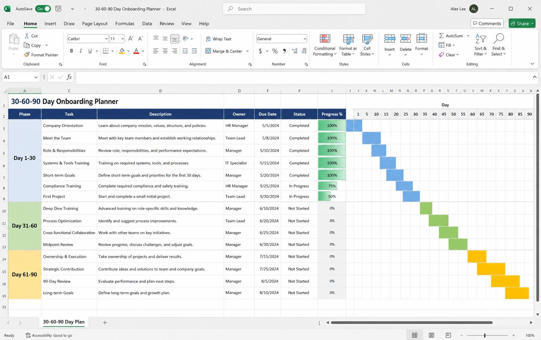Click the Cut scissors icon
The image size is (541, 340).
[27, 36]
